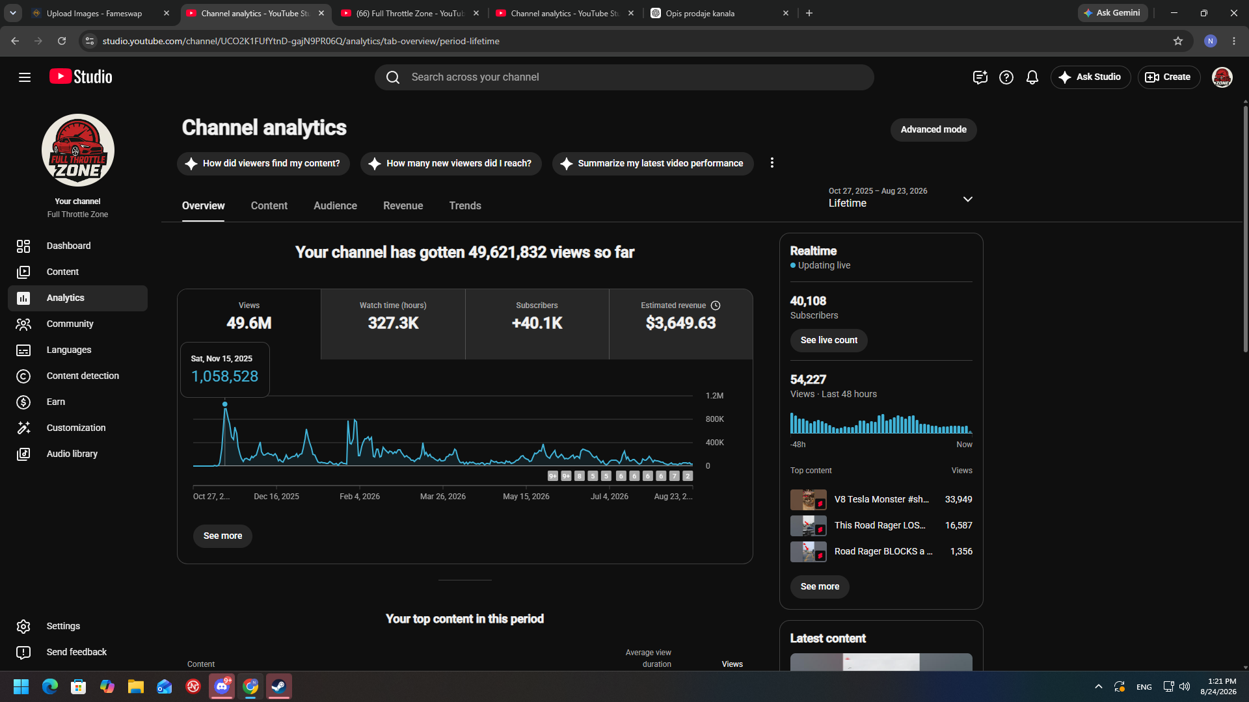
Task: Click 'Summarize my latest video performance' chip
Action: (653, 164)
